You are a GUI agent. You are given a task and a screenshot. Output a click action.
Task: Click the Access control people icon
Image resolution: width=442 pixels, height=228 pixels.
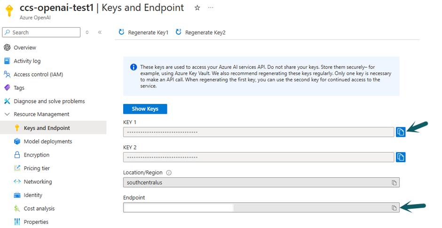pos(7,74)
